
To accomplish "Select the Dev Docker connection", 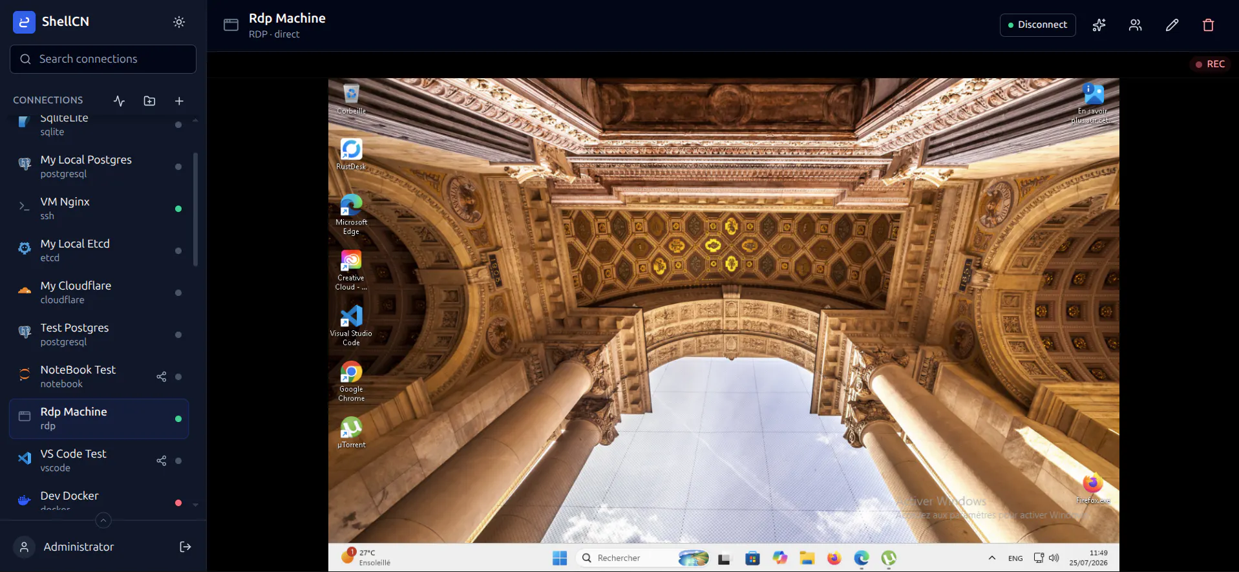I will click(99, 498).
